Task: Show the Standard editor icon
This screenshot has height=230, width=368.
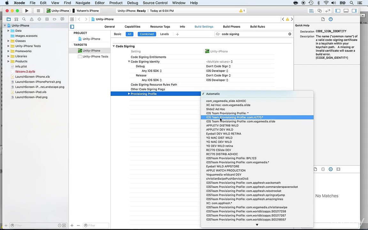Action: (311, 11)
